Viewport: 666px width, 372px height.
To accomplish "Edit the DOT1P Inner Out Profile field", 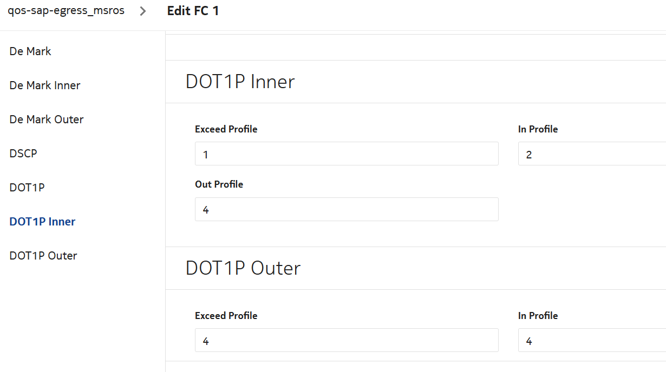I will [347, 209].
